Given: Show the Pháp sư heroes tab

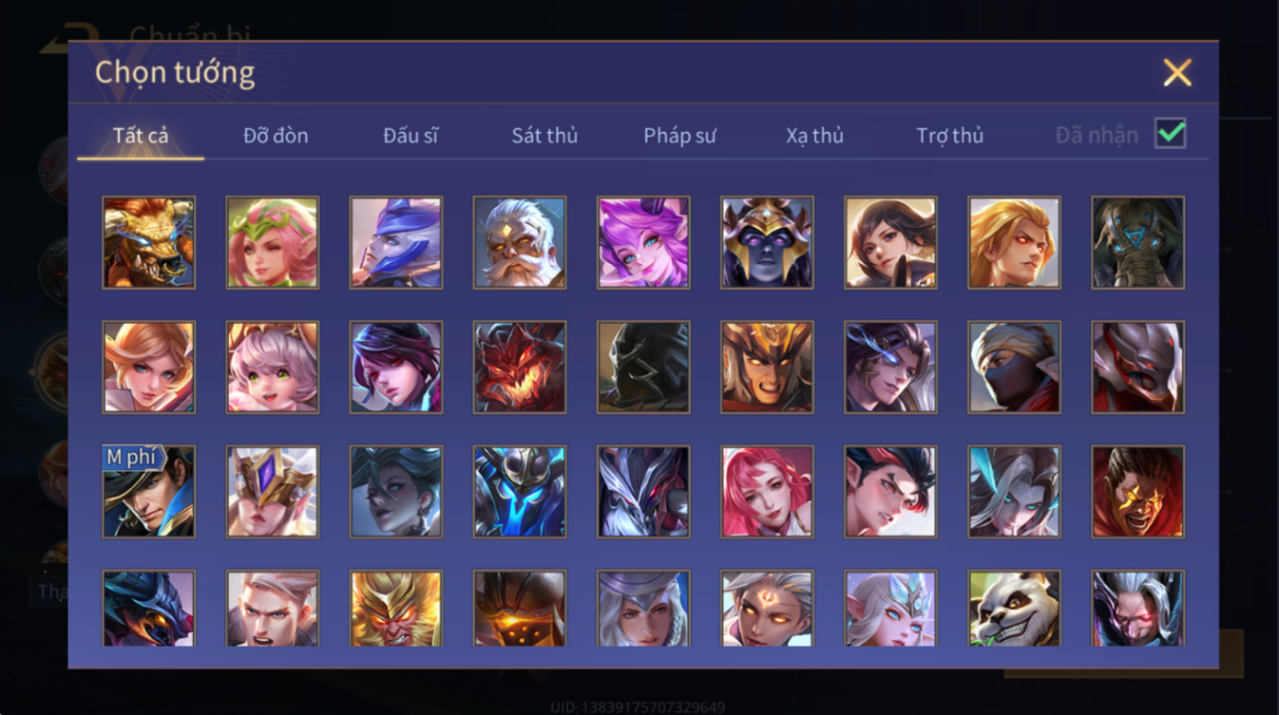Looking at the screenshot, I should coord(679,136).
